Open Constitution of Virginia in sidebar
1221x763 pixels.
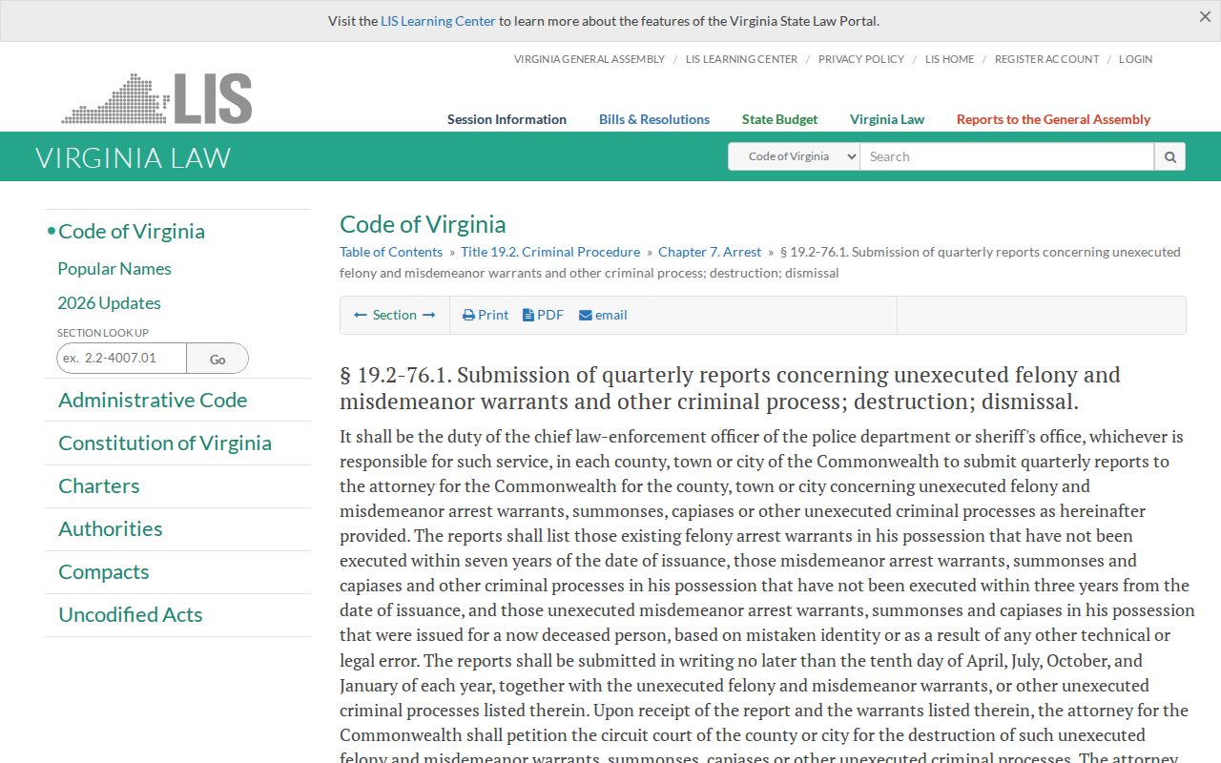(x=165, y=443)
